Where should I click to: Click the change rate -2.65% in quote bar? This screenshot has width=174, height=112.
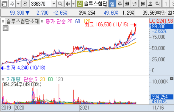(60, 13)
